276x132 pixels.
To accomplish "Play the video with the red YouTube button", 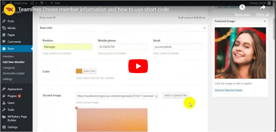I will [138, 66].
